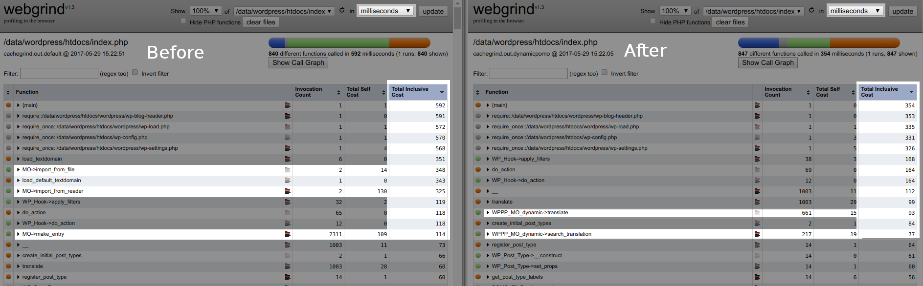
Task: Click sort arrow on Total Inclusive Cost in Before panel
Action: click(442, 92)
